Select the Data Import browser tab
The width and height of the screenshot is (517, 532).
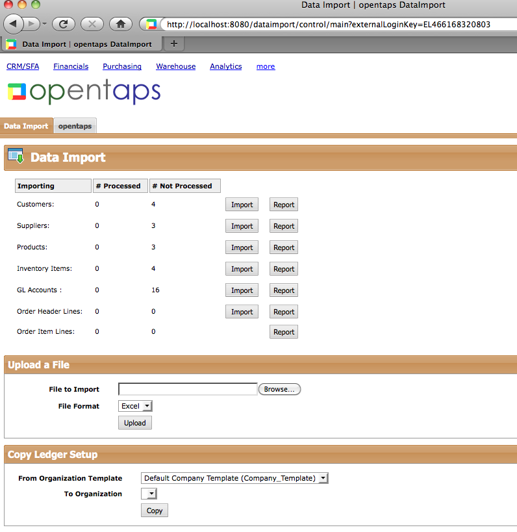(x=81, y=44)
